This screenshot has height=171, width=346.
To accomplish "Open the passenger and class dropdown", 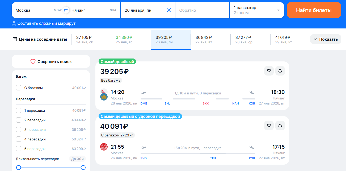I will click(x=256, y=10).
